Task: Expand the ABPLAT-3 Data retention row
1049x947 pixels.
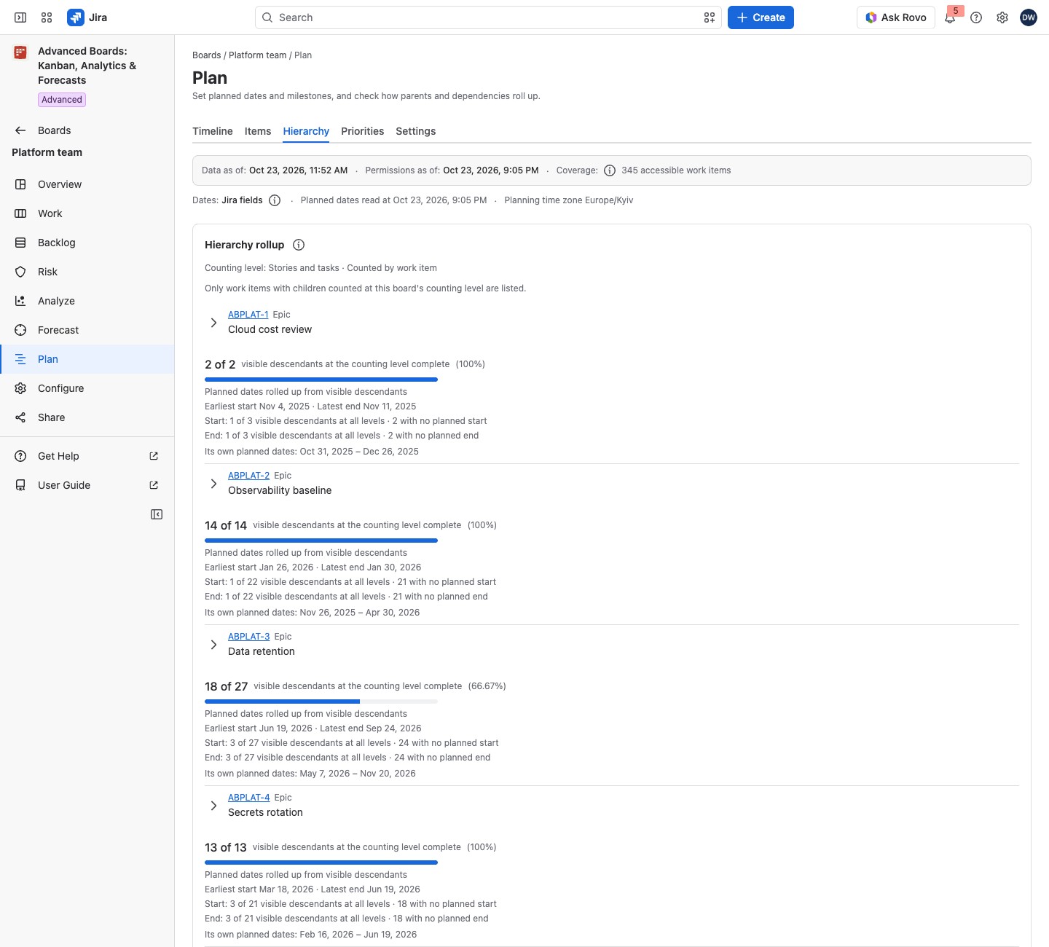Action: click(213, 644)
